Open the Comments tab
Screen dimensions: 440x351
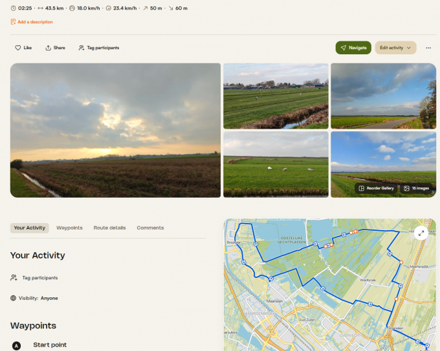pyautogui.click(x=150, y=228)
